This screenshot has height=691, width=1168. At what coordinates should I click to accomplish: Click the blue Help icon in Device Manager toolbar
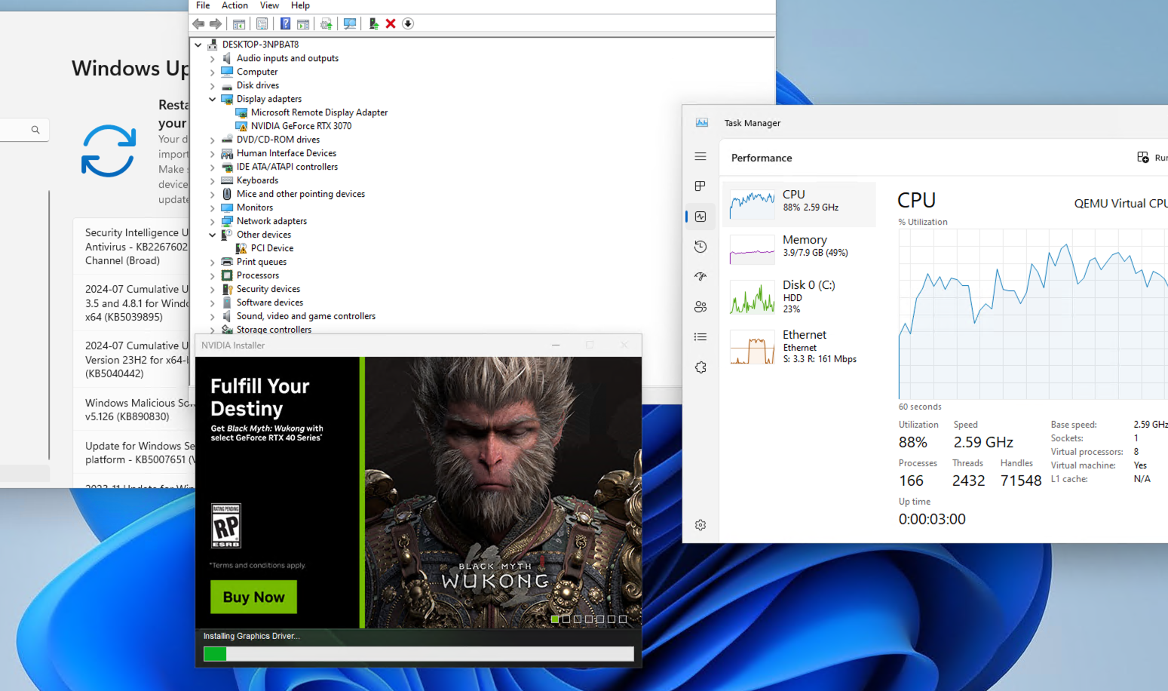coord(286,24)
